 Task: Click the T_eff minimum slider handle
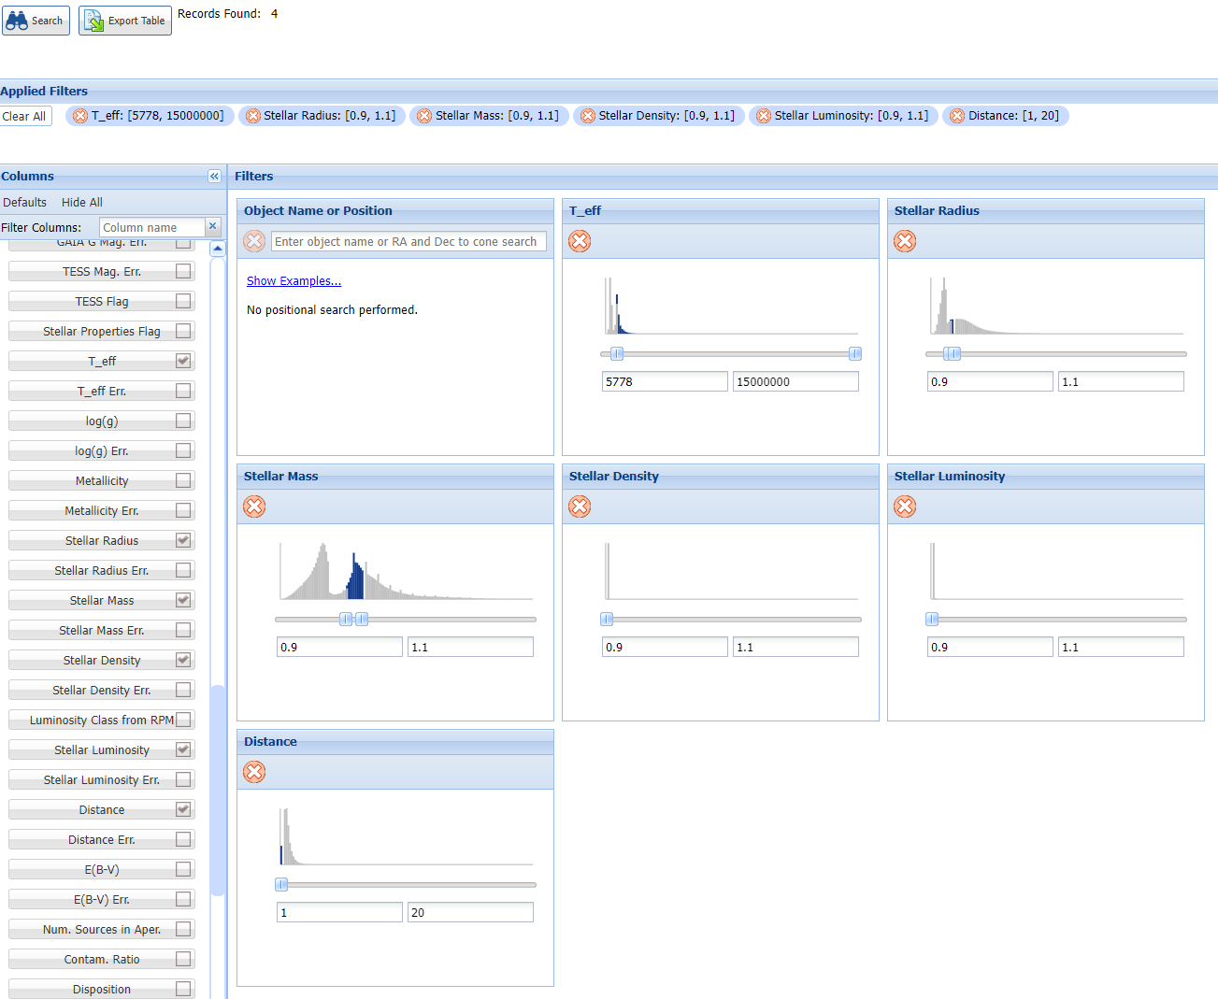pos(615,353)
